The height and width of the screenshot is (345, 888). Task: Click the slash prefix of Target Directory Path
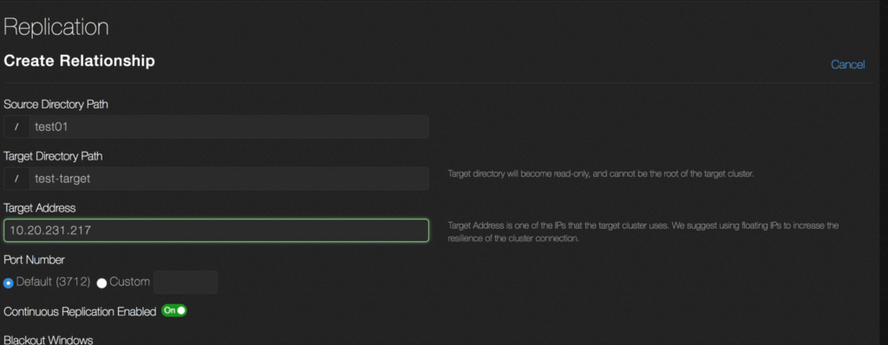coord(16,179)
